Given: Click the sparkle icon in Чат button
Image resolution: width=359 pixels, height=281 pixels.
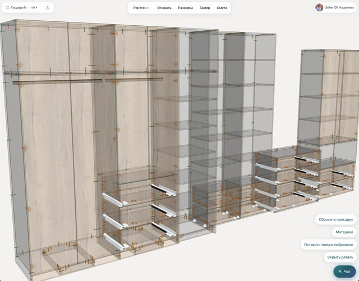Looking at the screenshot, I should click(x=340, y=271).
